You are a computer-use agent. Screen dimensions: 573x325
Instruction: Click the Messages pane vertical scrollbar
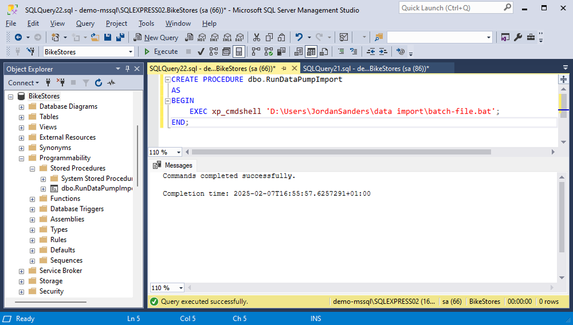562,217
